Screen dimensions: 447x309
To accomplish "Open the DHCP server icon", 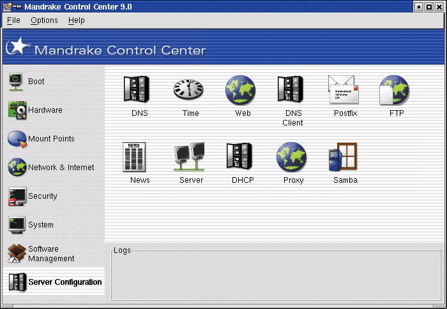I will pyautogui.click(x=239, y=156).
